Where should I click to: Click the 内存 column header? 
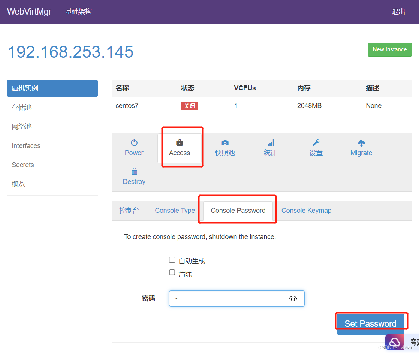(304, 88)
